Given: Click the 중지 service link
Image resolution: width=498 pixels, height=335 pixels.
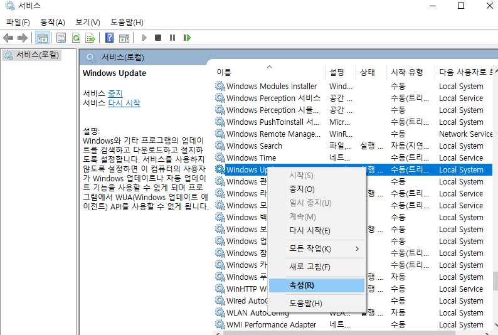Looking at the screenshot, I should (x=115, y=93).
